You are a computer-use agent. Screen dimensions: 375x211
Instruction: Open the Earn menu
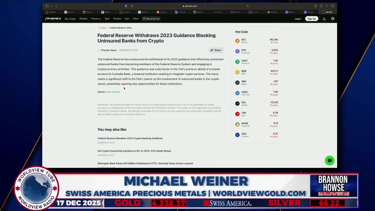coord(127,19)
